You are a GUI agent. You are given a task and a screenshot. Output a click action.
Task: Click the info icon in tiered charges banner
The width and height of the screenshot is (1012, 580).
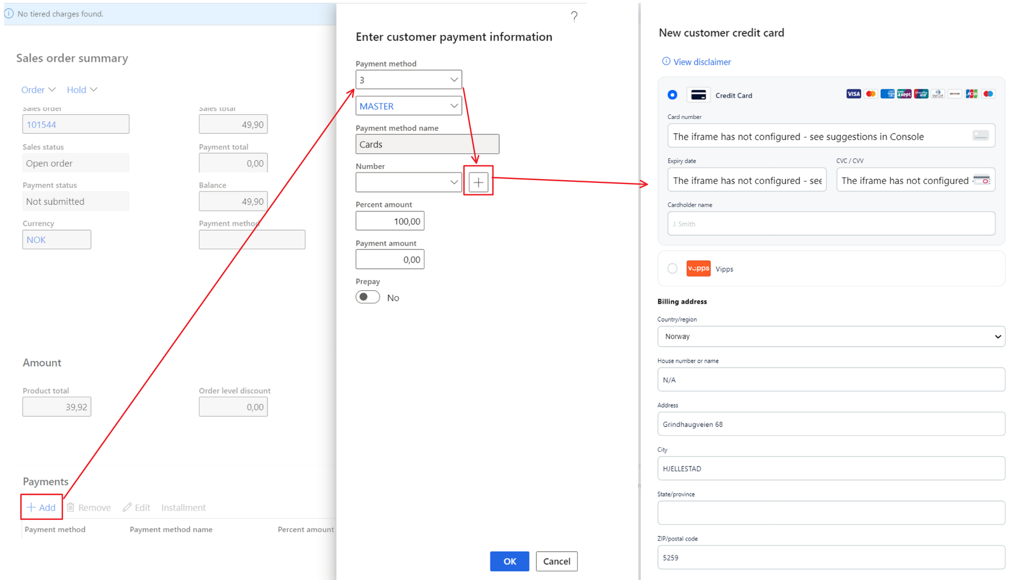pos(9,14)
